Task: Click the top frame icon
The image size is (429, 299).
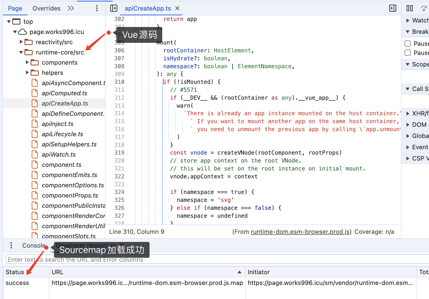Action: (x=16, y=21)
